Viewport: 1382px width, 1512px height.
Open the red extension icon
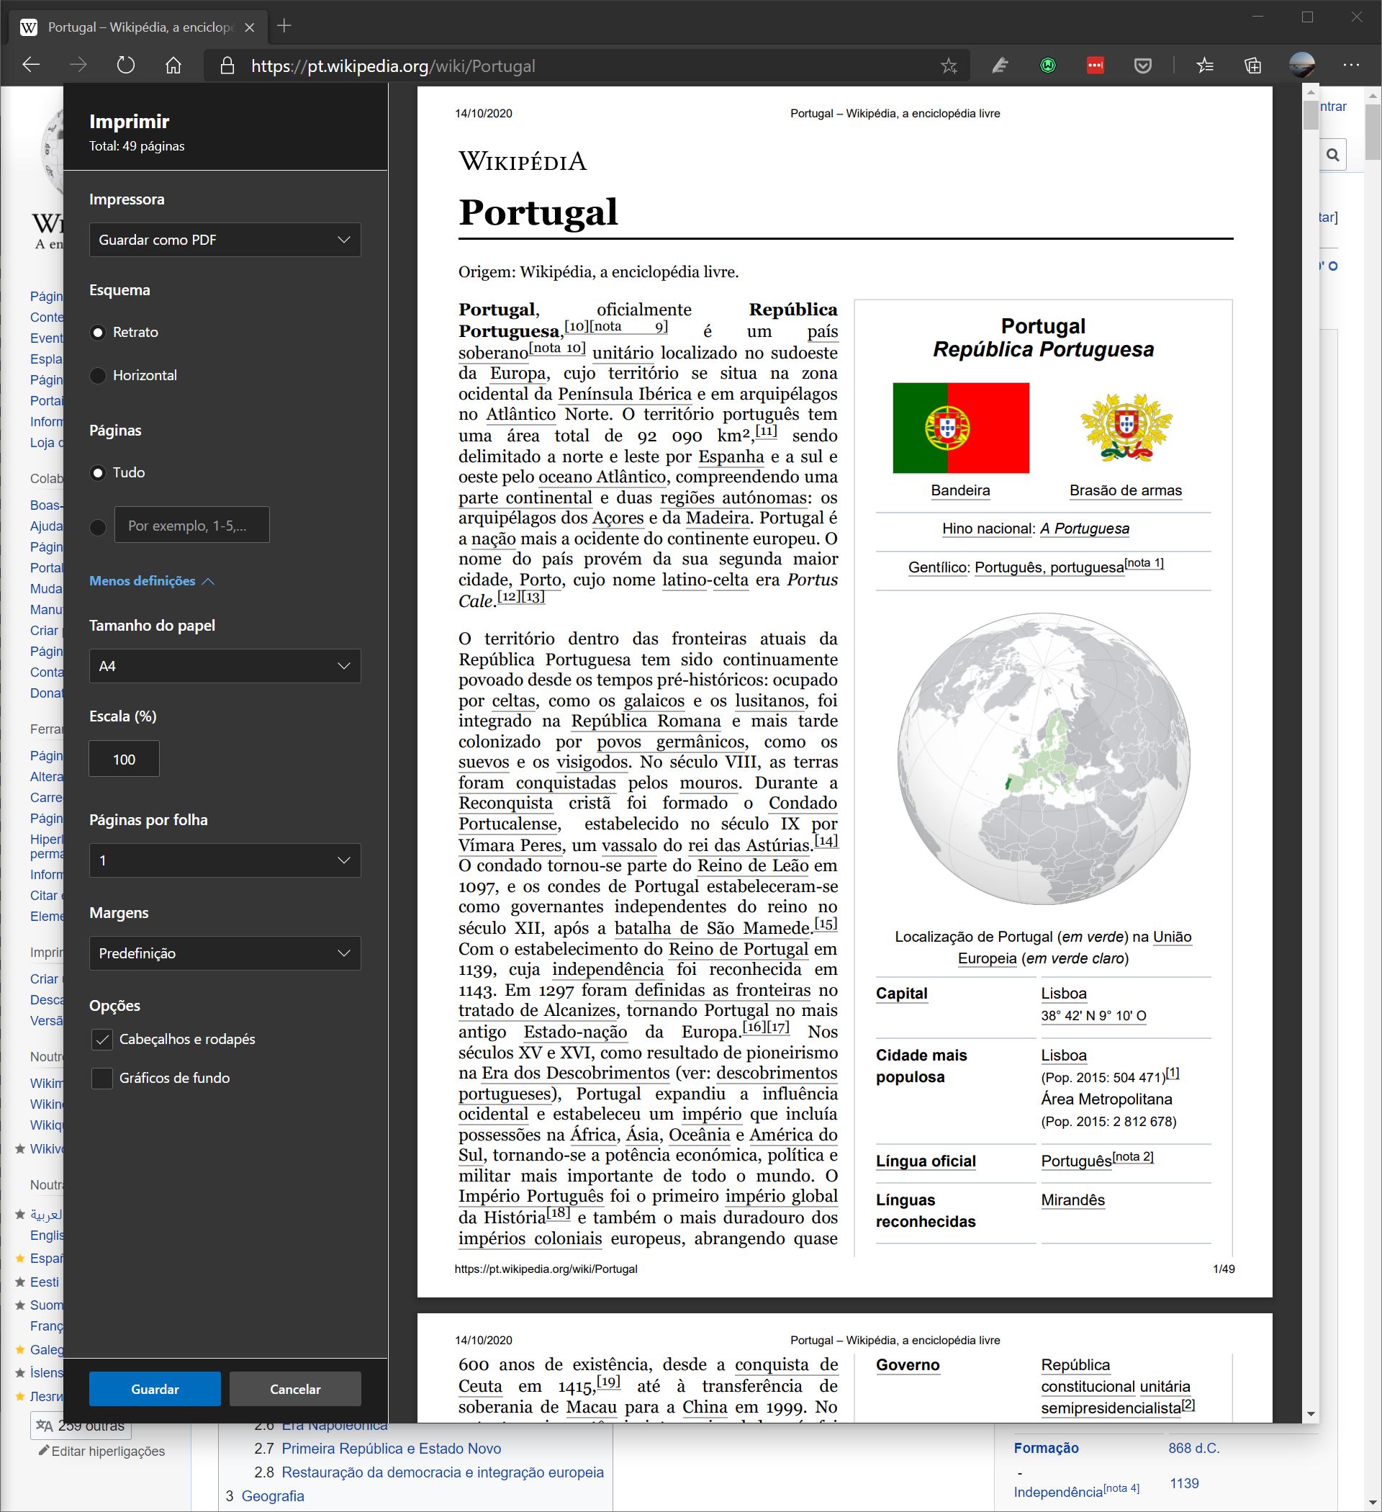(1095, 66)
